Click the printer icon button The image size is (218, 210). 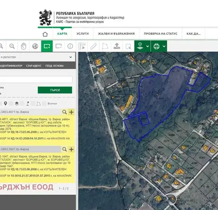pos(156,46)
